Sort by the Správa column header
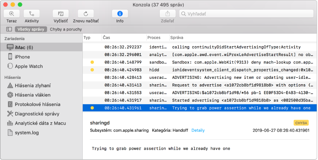 (x=243, y=38)
